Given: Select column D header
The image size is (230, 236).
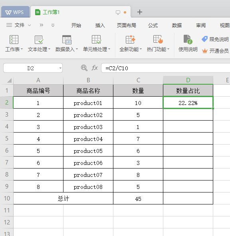Looking at the screenshot, I should 188,80.
